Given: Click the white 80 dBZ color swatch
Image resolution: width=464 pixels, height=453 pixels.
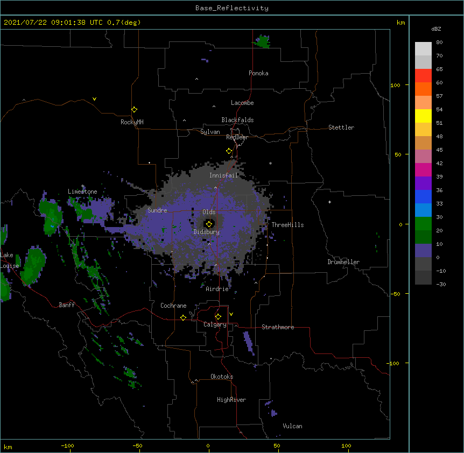Looking at the screenshot, I should pyautogui.click(x=423, y=48).
